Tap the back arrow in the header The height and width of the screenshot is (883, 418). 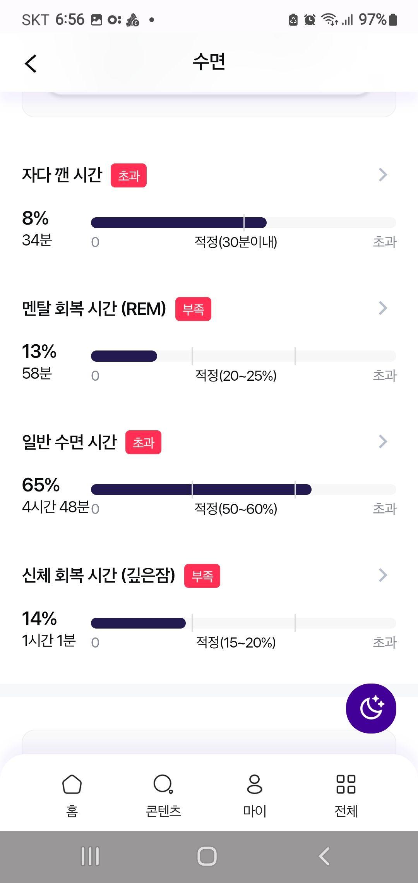click(31, 64)
